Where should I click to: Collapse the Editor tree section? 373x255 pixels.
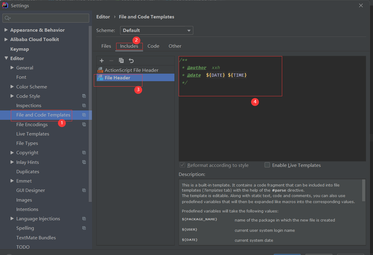click(6, 58)
